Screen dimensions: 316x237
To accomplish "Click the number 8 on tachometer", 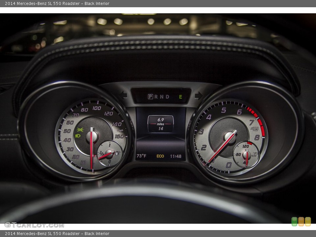I will pos(257,138).
